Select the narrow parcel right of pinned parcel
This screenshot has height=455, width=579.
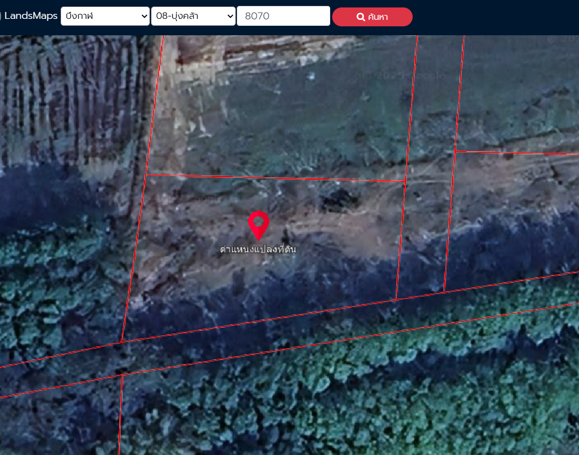pos(425,238)
